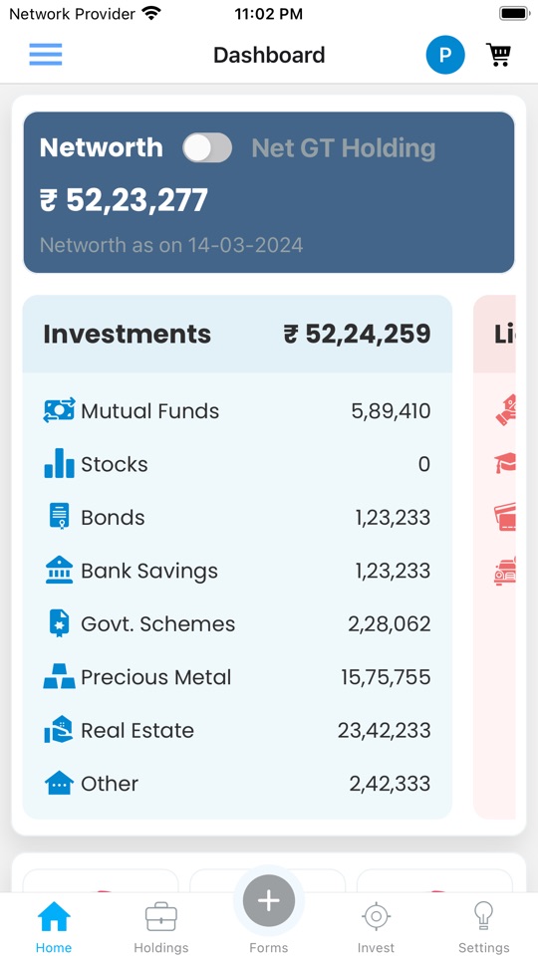538x956 pixels.
Task: Click the Networth as on 14-03-2024 text
Action: (x=171, y=245)
